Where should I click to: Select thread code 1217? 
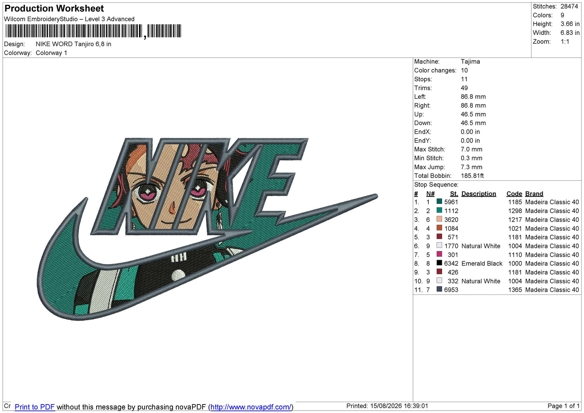coord(515,220)
